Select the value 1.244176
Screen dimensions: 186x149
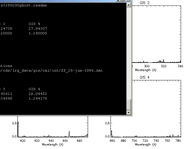(x=38, y=98)
